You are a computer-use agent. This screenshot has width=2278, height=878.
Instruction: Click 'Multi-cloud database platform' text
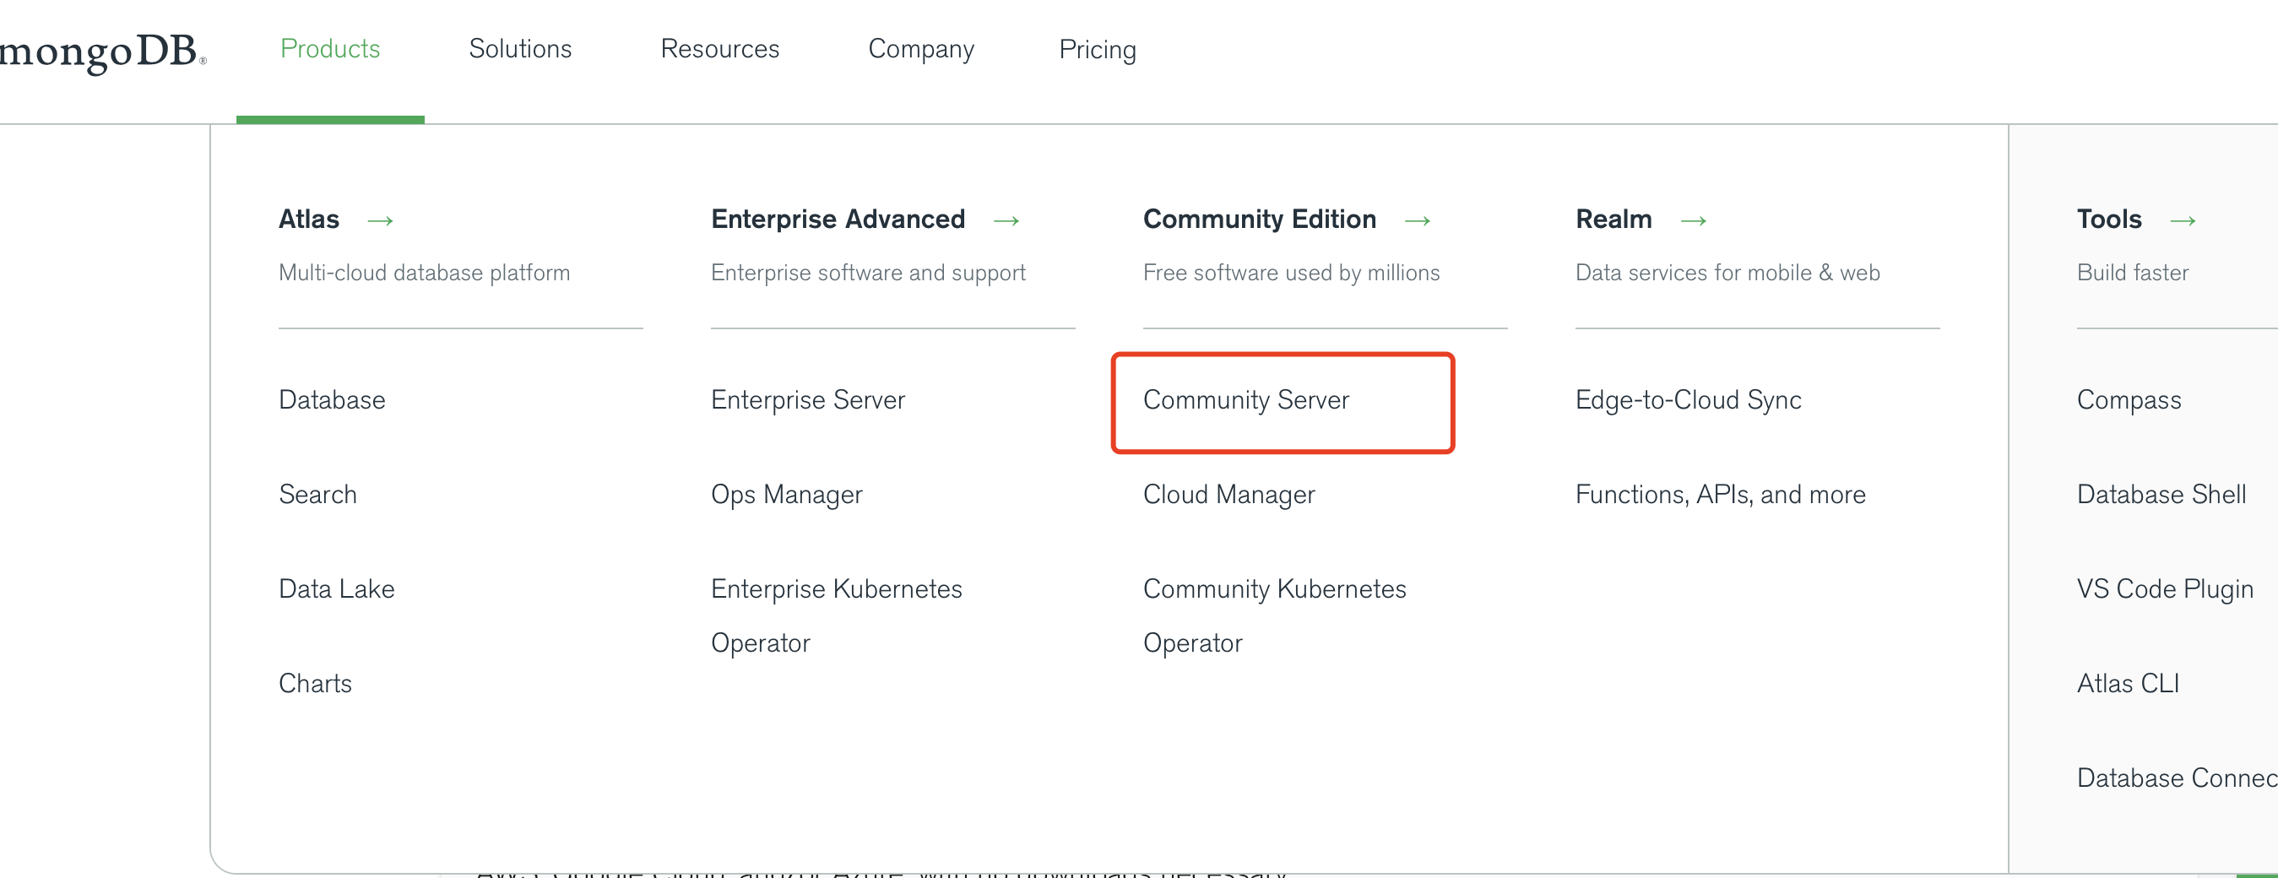pos(424,274)
